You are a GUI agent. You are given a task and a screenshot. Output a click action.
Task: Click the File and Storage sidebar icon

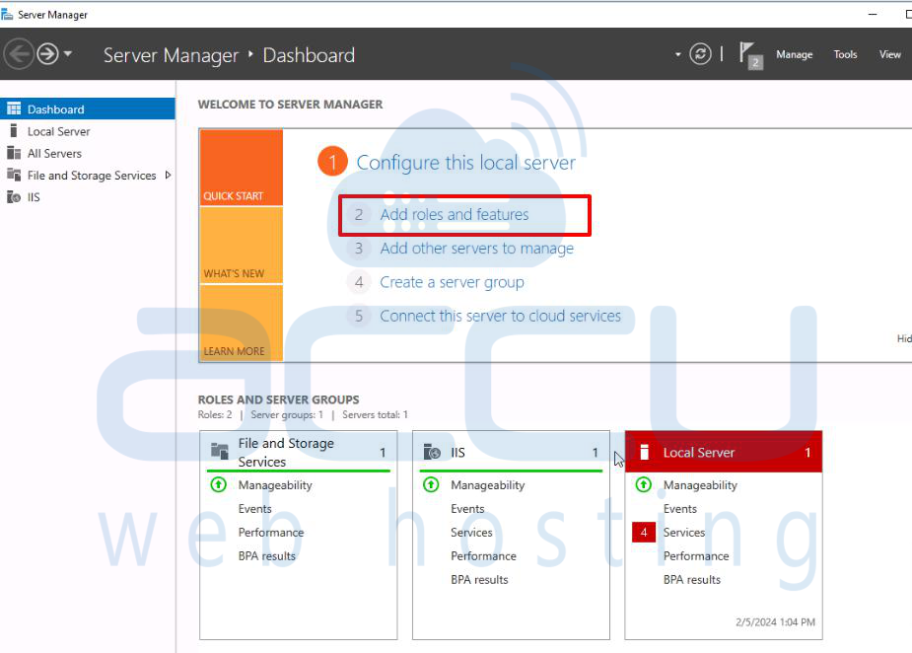[x=14, y=175]
